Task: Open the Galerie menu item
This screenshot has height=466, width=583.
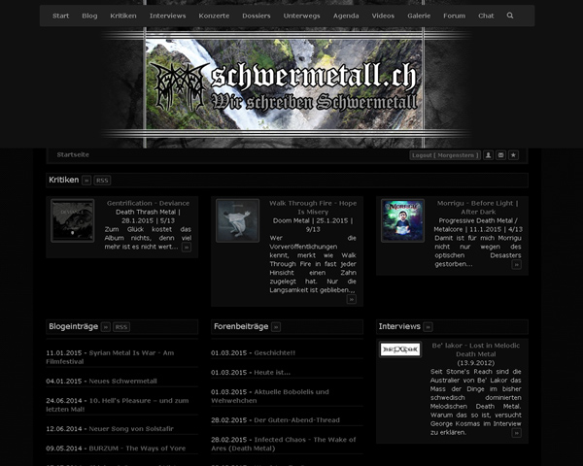Action: coord(419,16)
